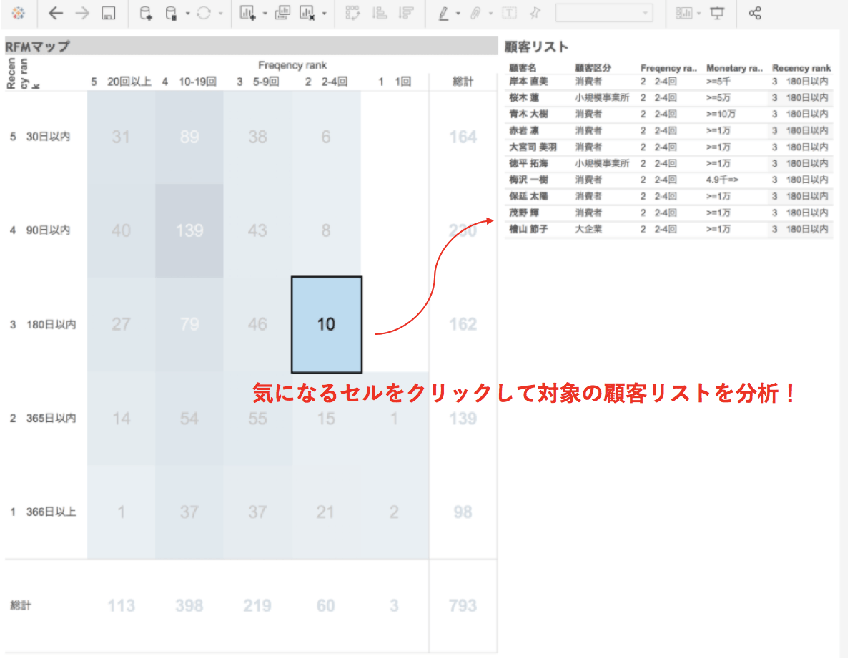Click the Tableau logo icon
Viewport: 850px width, 659px height.
19,14
